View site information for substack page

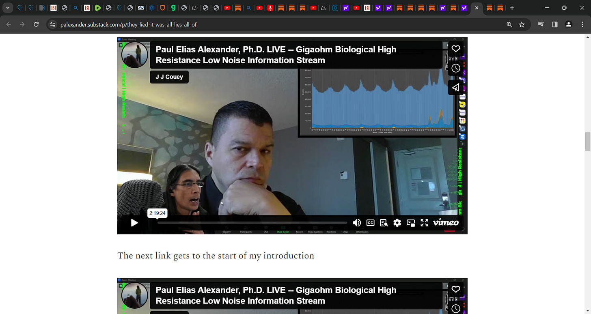point(52,24)
